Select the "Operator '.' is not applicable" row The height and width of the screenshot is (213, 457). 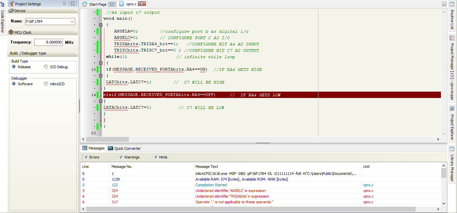[x=261, y=202]
